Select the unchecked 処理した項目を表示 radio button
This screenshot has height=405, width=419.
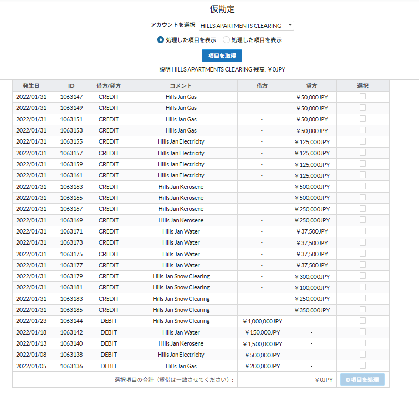(x=227, y=40)
